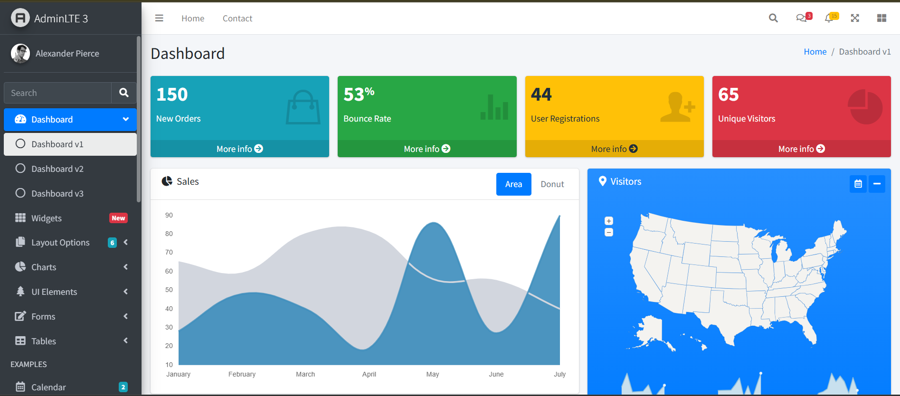The image size is (900, 396).
Task: Zoom in on the visitors map
Action: pyautogui.click(x=609, y=221)
